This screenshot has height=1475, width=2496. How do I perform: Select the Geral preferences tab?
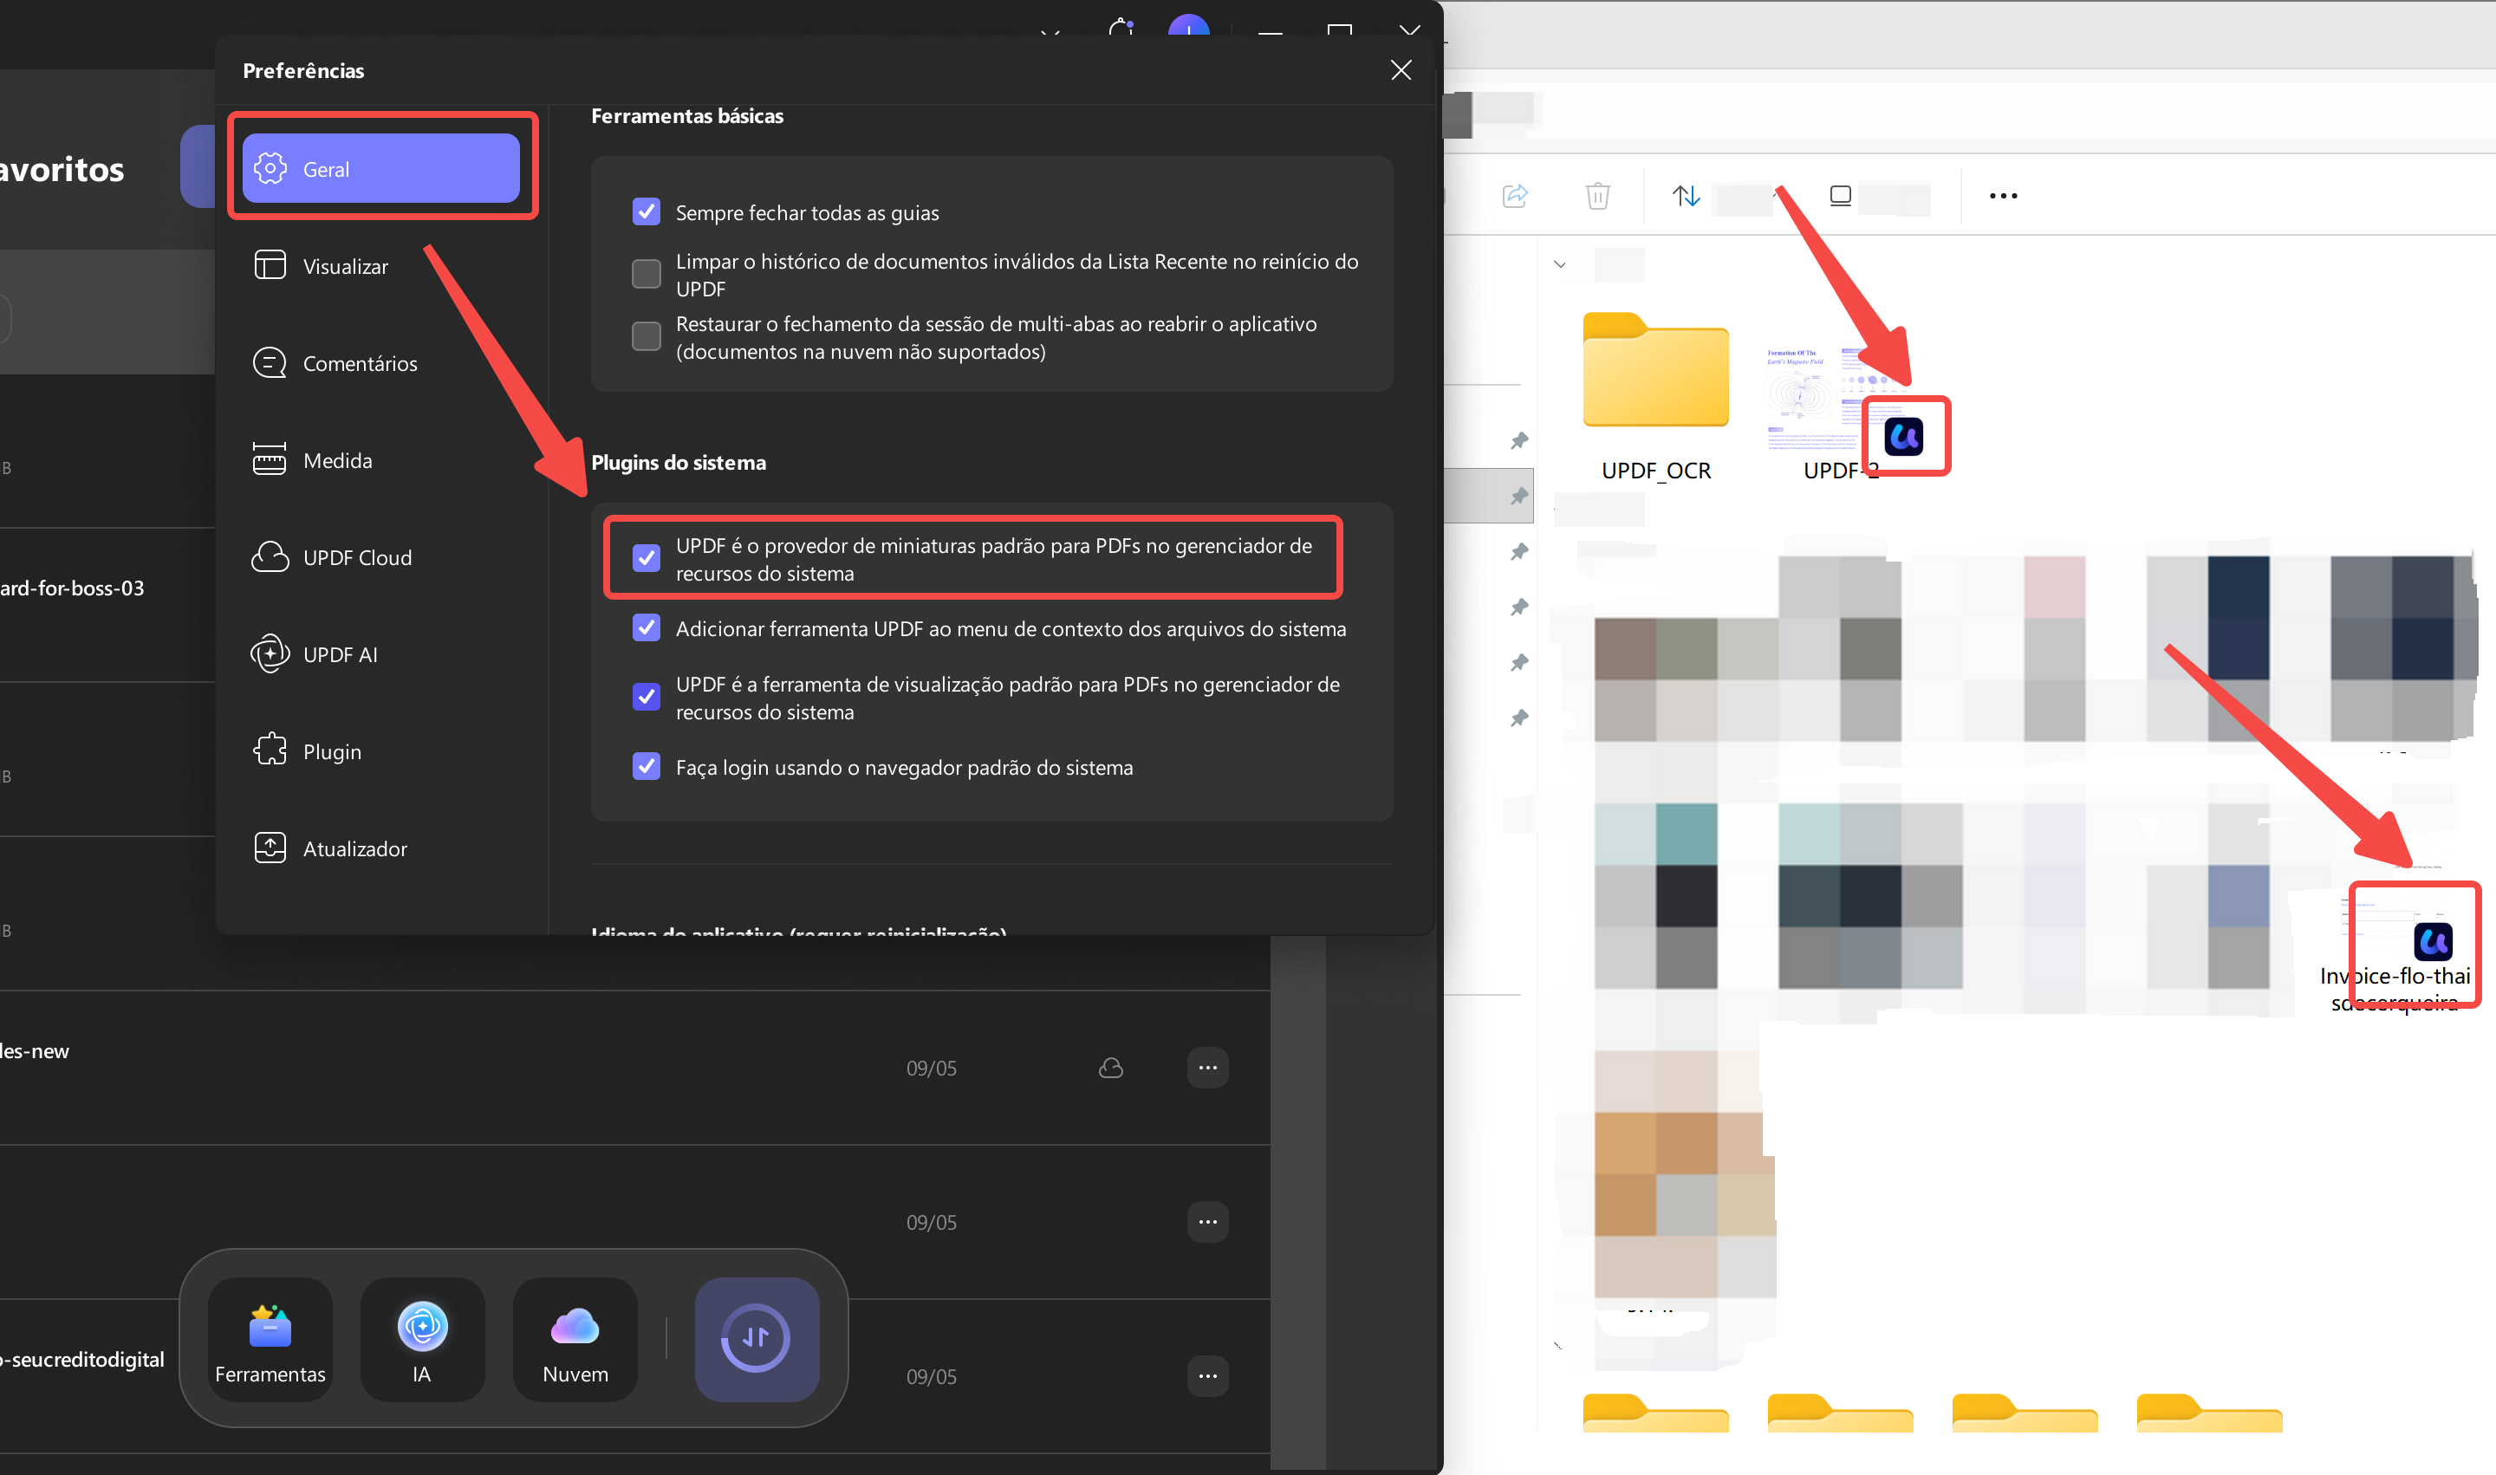point(380,168)
